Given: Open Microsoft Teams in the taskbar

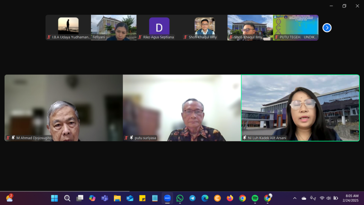Looking at the screenshot, I should (105, 198).
